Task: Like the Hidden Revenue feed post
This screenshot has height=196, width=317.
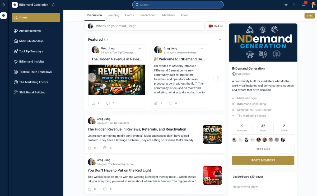Action: coord(90,148)
